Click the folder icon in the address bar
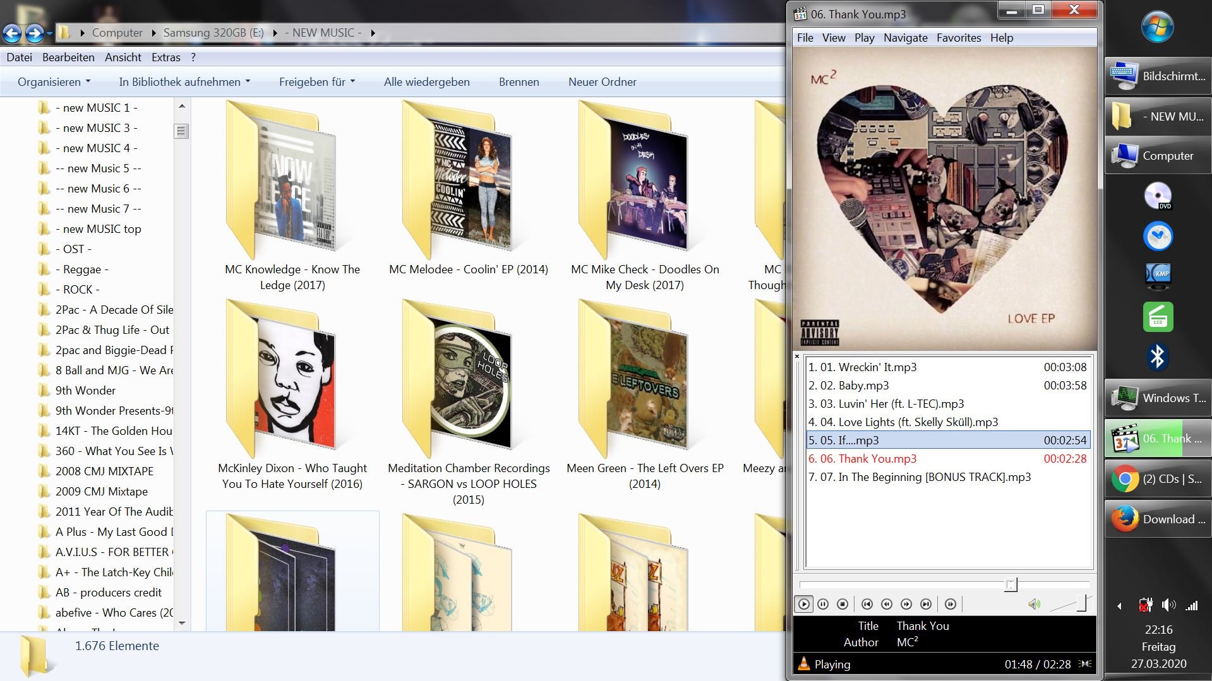 (x=64, y=33)
